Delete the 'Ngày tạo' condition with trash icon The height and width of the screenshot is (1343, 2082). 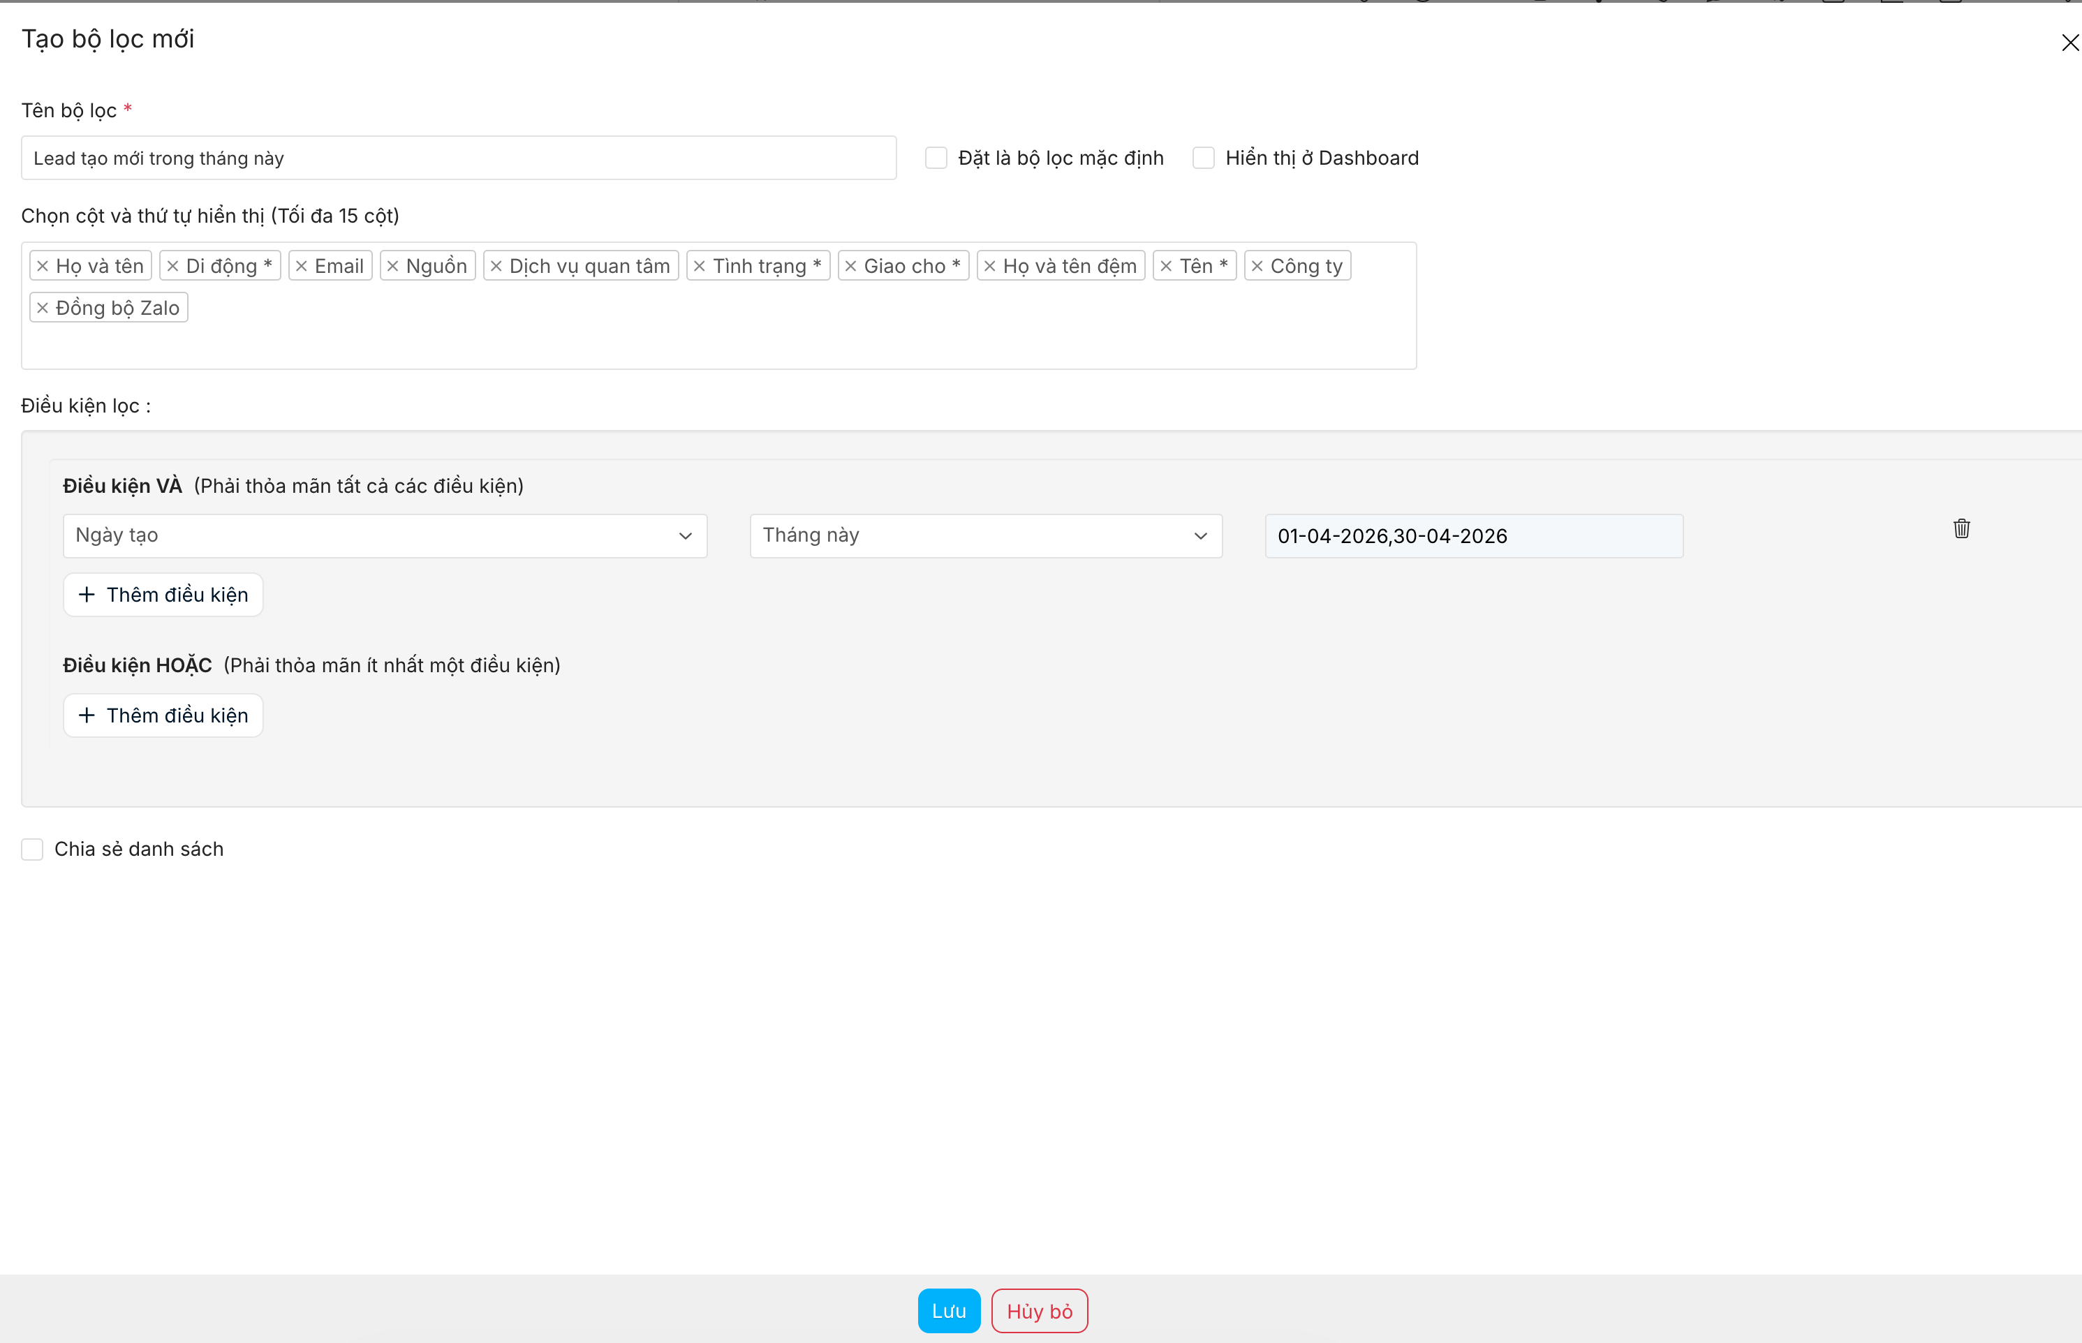click(1961, 528)
